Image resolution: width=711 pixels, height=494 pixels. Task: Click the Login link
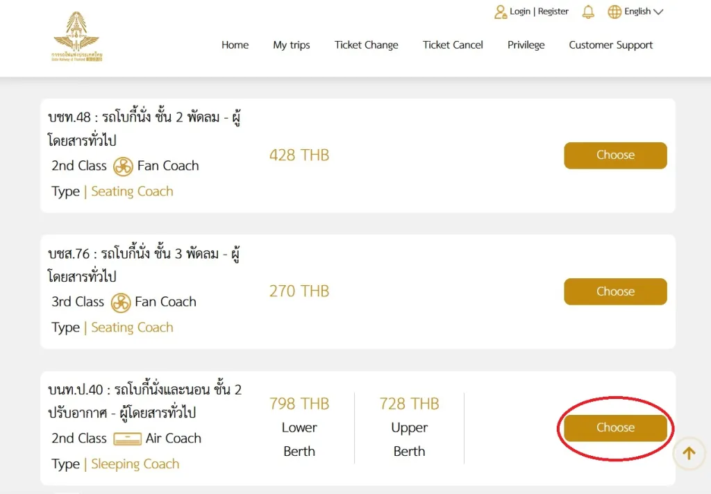click(x=520, y=12)
